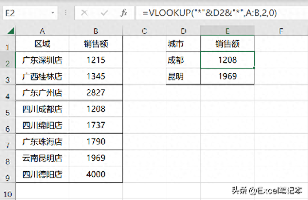Click cell containing 云南昆明店
The width and height of the screenshot is (308, 200).
[x=42, y=158]
